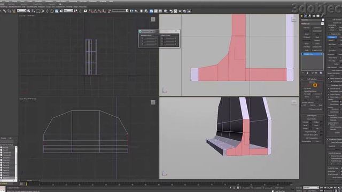Close the Transform Type-In dialog
342x192 pixels.
(176, 31)
